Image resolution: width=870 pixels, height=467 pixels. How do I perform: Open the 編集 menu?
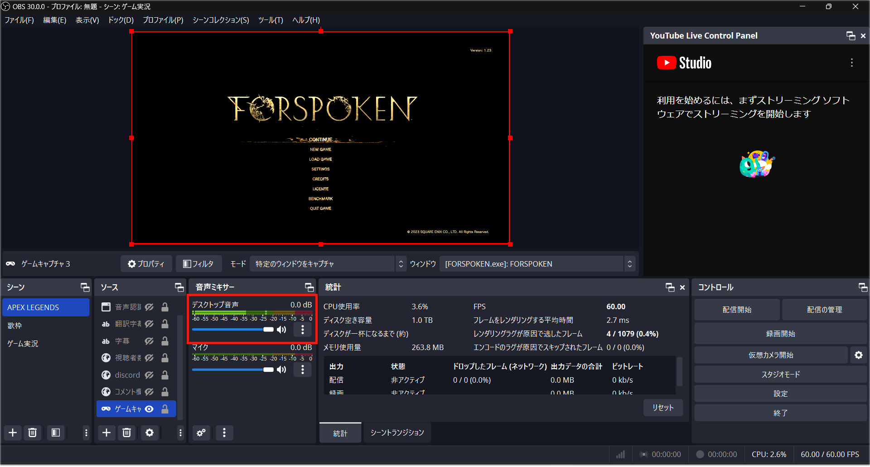pyautogui.click(x=54, y=20)
